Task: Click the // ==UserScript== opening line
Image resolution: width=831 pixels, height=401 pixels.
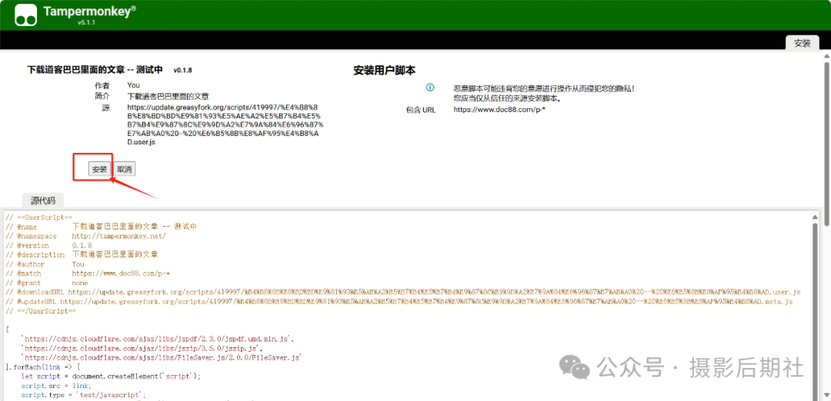Action: pyautogui.click(x=38, y=217)
